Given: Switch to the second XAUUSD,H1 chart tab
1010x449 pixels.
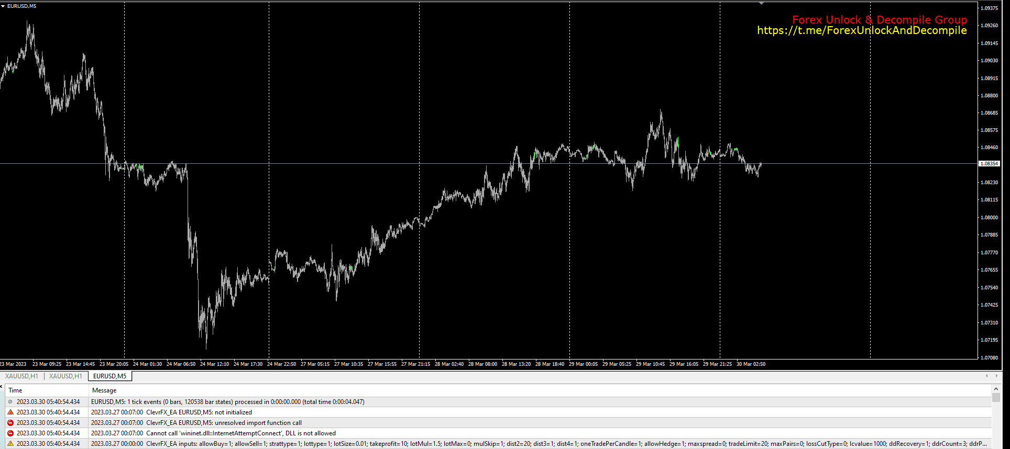Looking at the screenshot, I should (x=65, y=376).
